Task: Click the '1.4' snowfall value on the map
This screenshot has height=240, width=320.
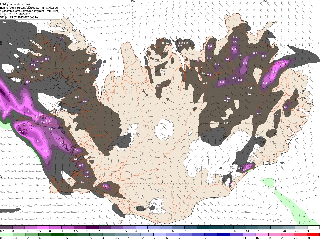Action: click(27, 111)
